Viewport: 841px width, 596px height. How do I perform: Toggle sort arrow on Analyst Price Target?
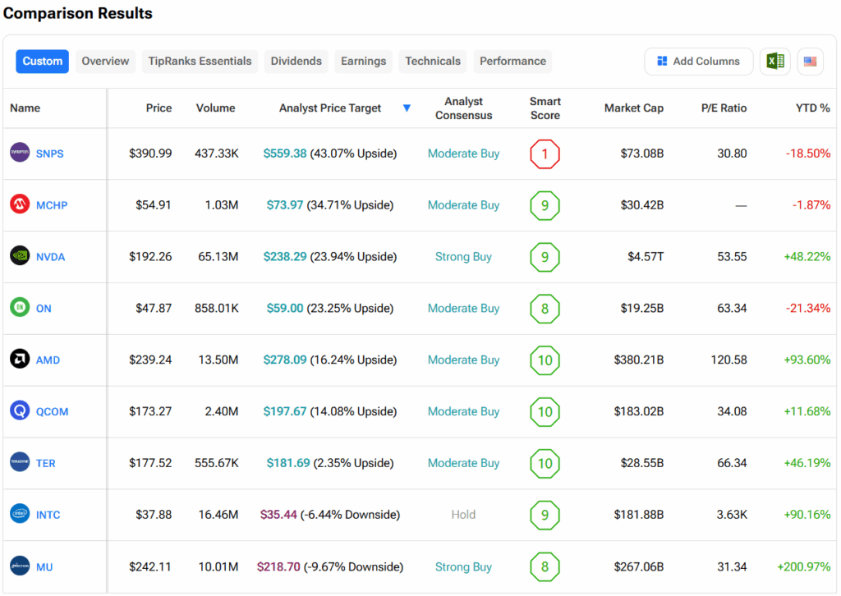click(x=407, y=108)
